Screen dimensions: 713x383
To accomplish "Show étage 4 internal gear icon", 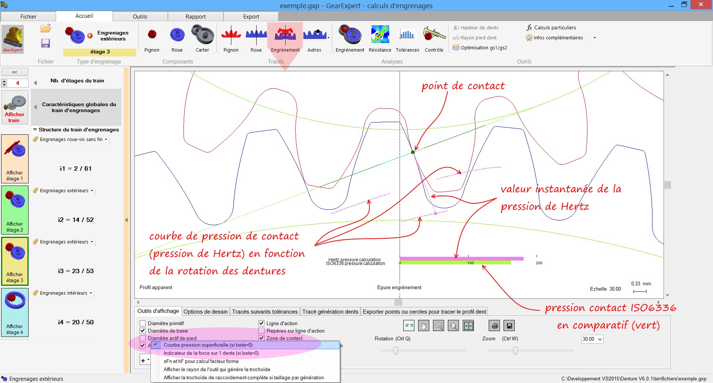I will pyautogui.click(x=15, y=312).
